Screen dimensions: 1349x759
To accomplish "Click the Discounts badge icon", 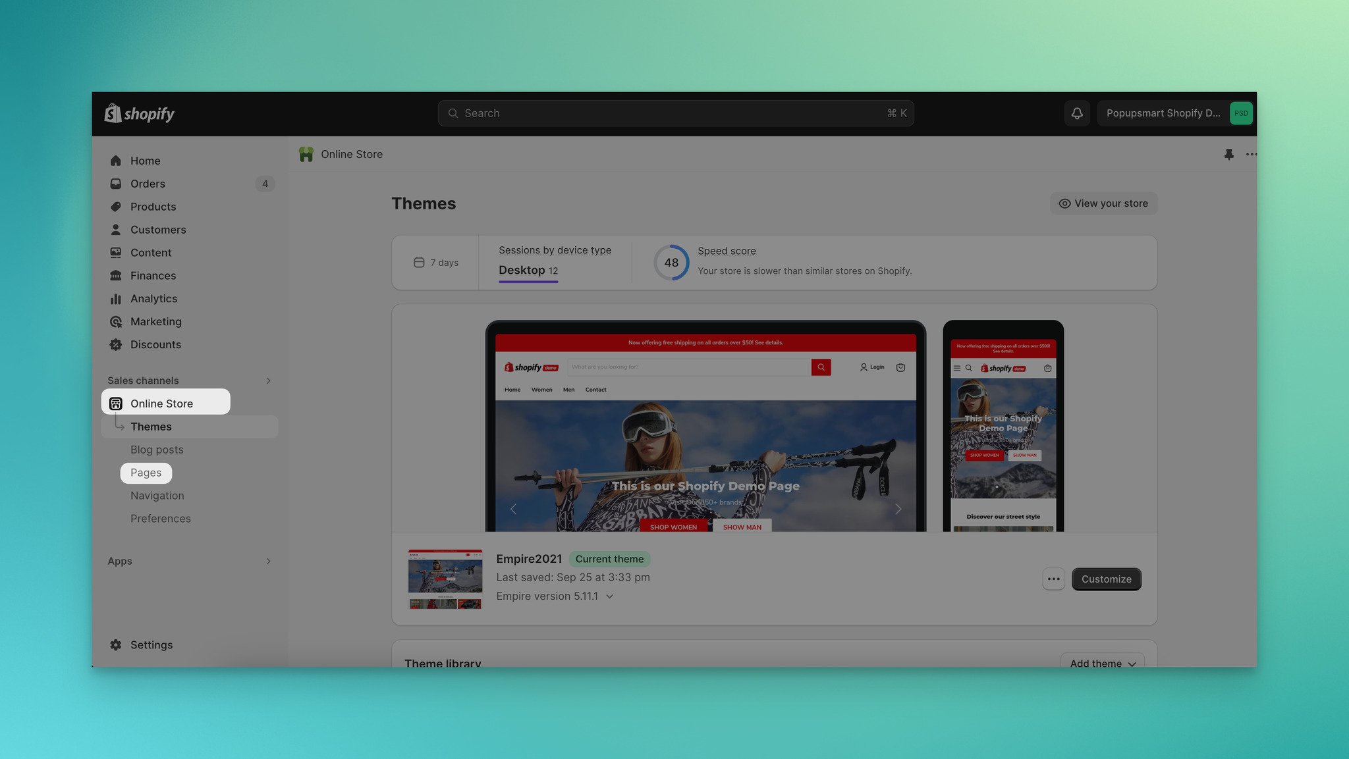I will click(x=116, y=345).
